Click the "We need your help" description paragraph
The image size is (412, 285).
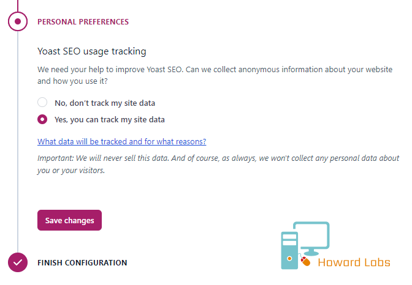click(x=215, y=75)
